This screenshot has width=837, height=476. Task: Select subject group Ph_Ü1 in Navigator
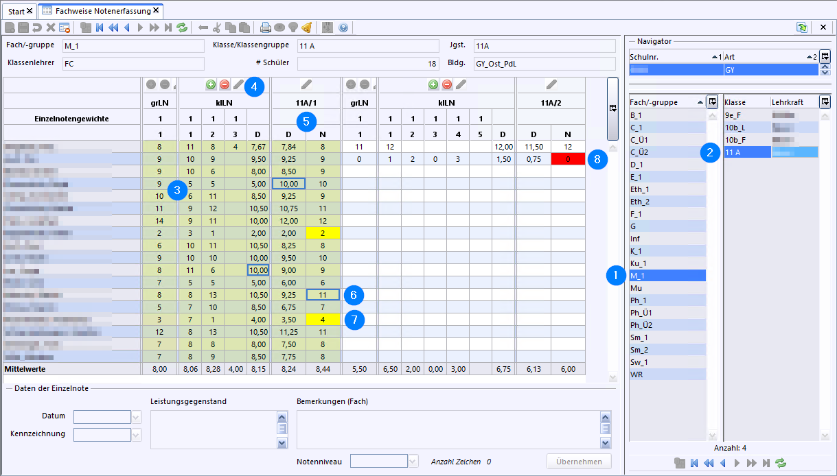[667, 313]
